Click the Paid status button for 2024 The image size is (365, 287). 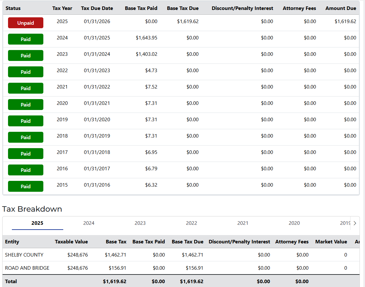pyautogui.click(x=26, y=39)
